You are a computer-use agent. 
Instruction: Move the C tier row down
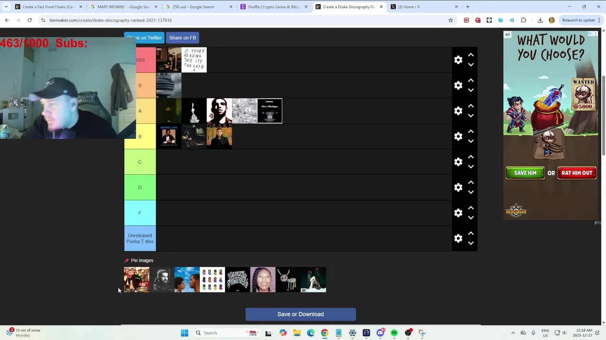pyautogui.click(x=471, y=167)
